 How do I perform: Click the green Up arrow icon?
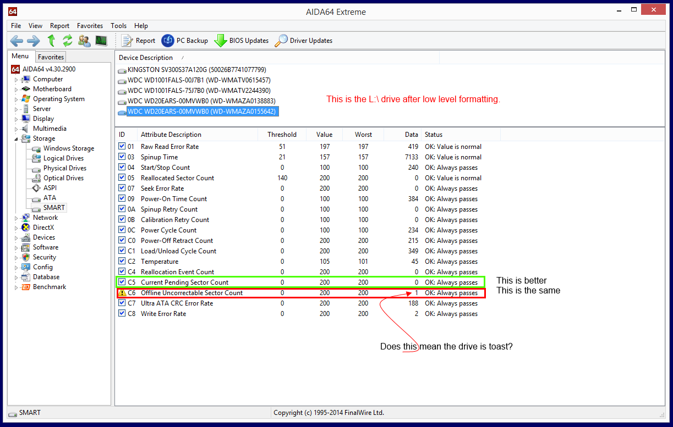(51, 40)
